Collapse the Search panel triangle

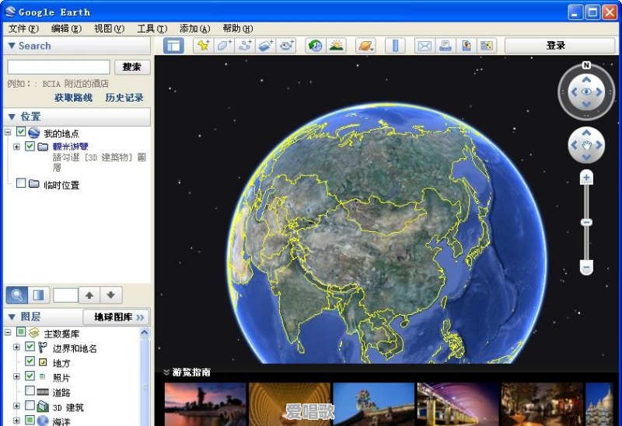[x=12, y=46]
